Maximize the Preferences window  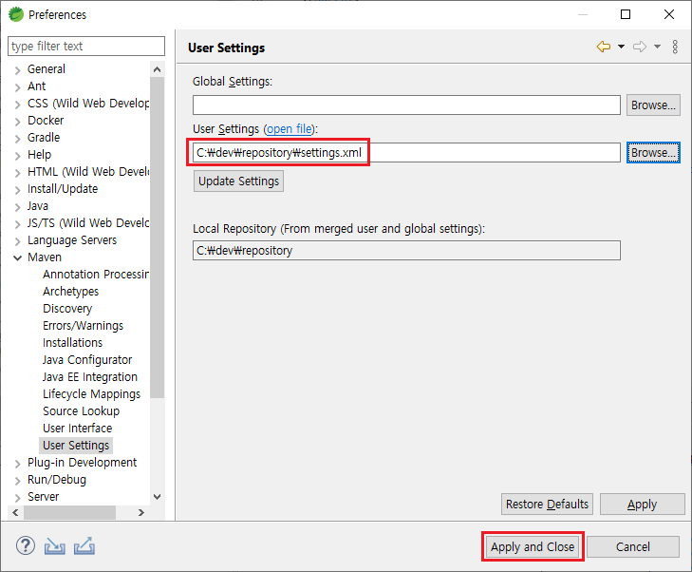(x=626, y=14)
